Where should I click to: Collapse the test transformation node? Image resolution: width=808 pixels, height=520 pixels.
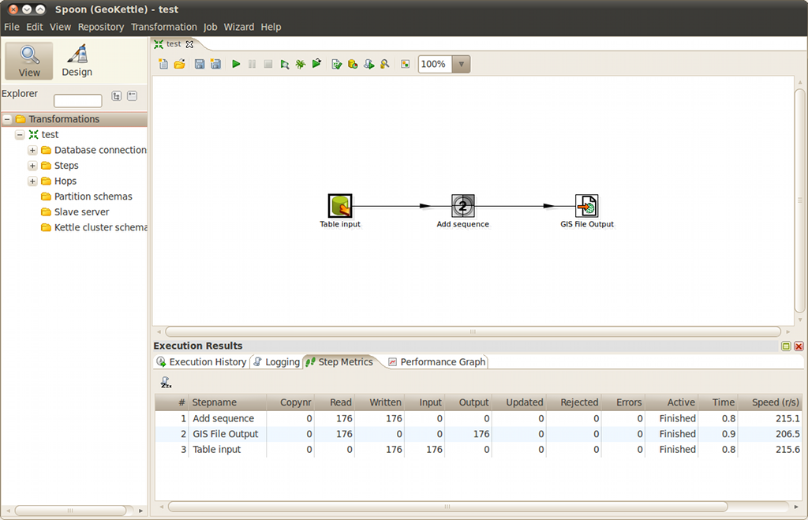pyautogui.click(x=20, y=134)
